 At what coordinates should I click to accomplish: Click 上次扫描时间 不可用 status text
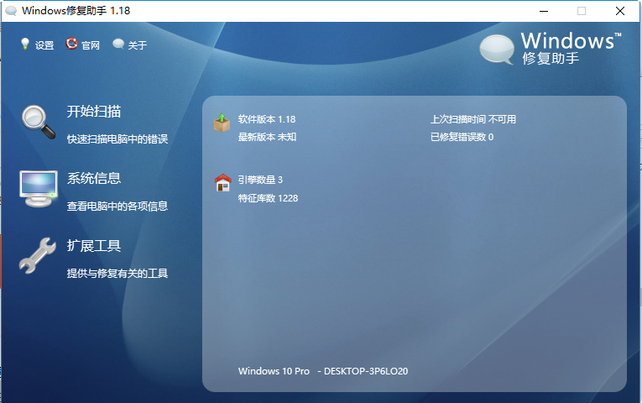pos(473,119)
